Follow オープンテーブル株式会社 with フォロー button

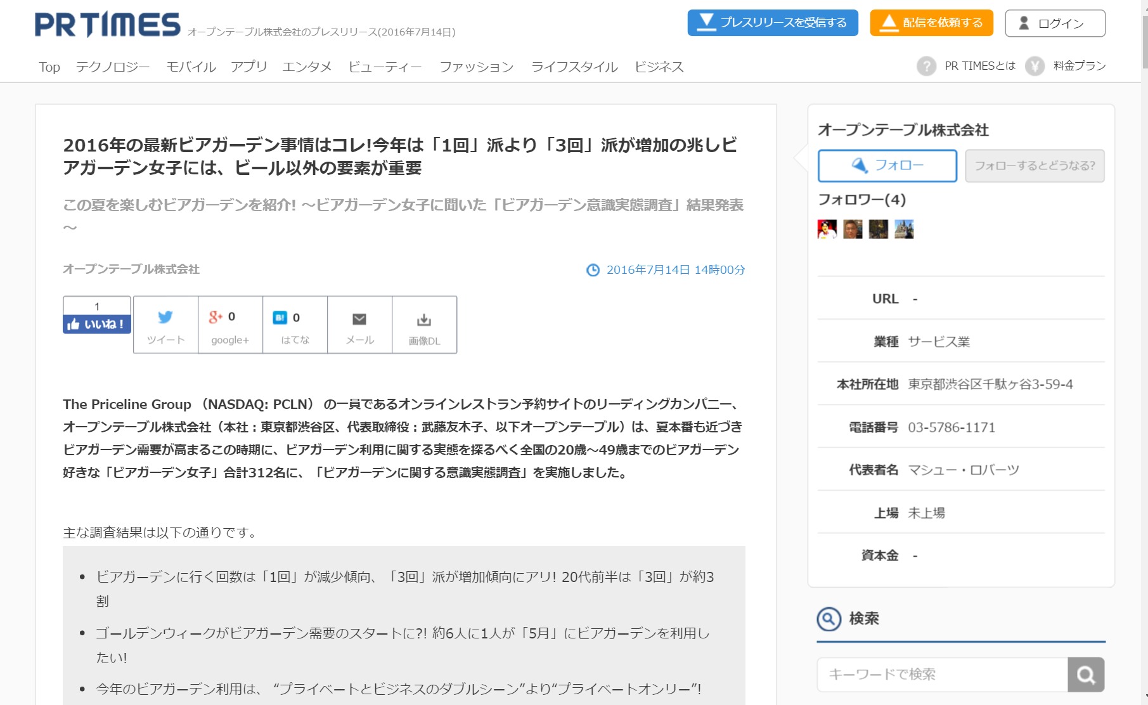(x=887, y=165)
